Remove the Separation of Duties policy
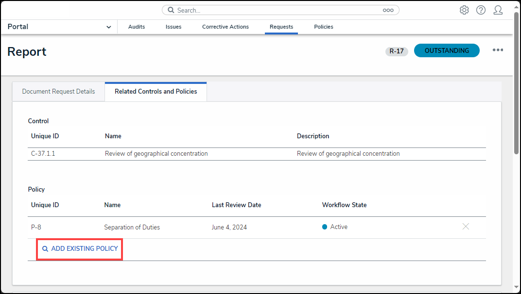The height and width of the screenshot is (294, 521). coord(466,227)
